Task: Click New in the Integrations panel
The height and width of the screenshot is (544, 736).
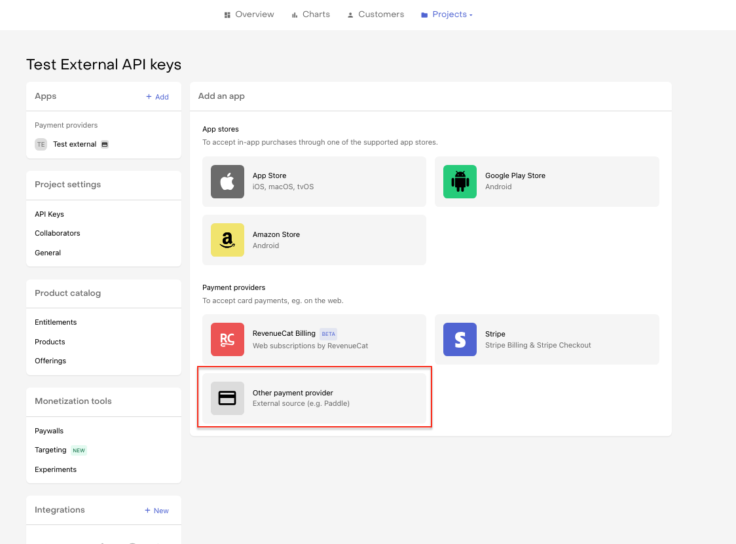Action: tap(156, 511)
